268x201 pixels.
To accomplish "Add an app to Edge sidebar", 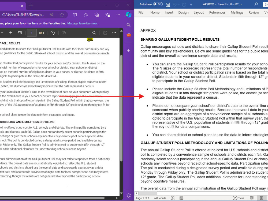I will [129, 51].
